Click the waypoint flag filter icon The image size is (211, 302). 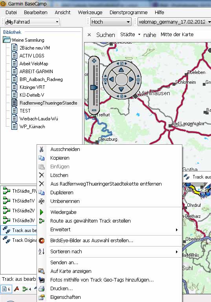(17, 289)
